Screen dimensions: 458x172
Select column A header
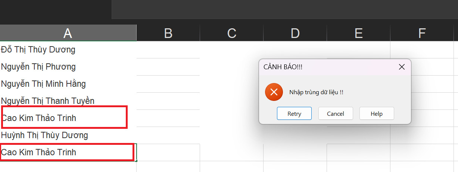click(x=68, y=33)
